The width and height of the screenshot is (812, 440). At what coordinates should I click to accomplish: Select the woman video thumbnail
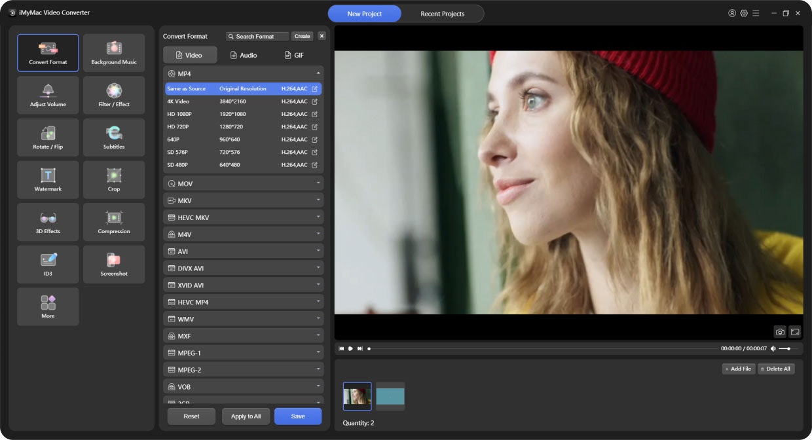click(357, 396)
